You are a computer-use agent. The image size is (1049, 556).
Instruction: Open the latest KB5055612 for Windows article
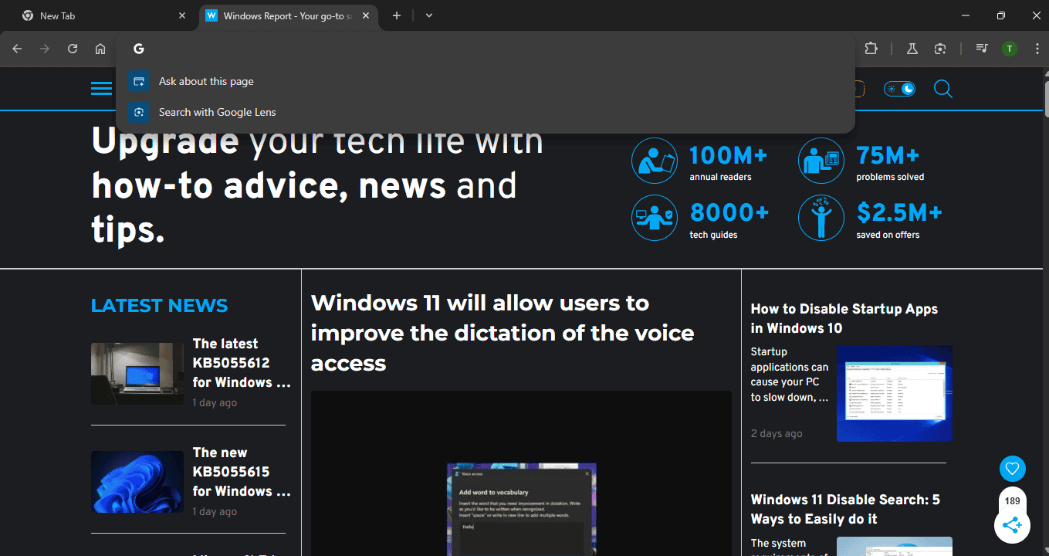[242, 363]
